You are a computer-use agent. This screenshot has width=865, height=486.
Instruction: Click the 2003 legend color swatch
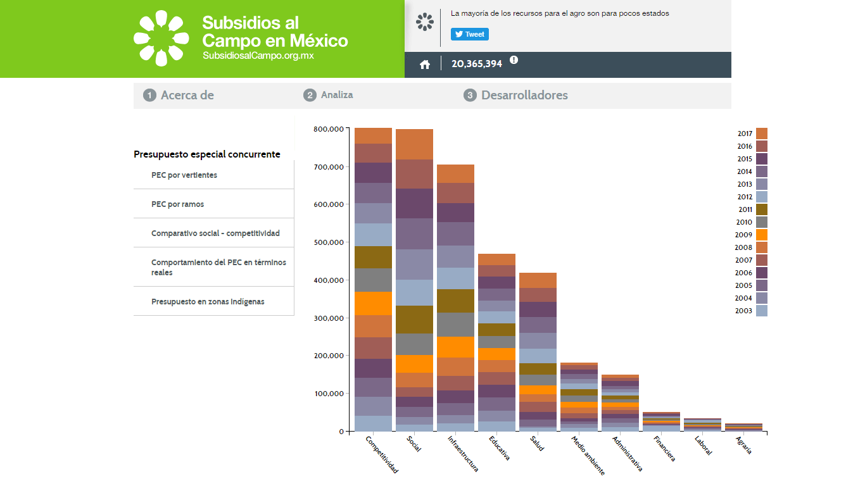[762, 311]
